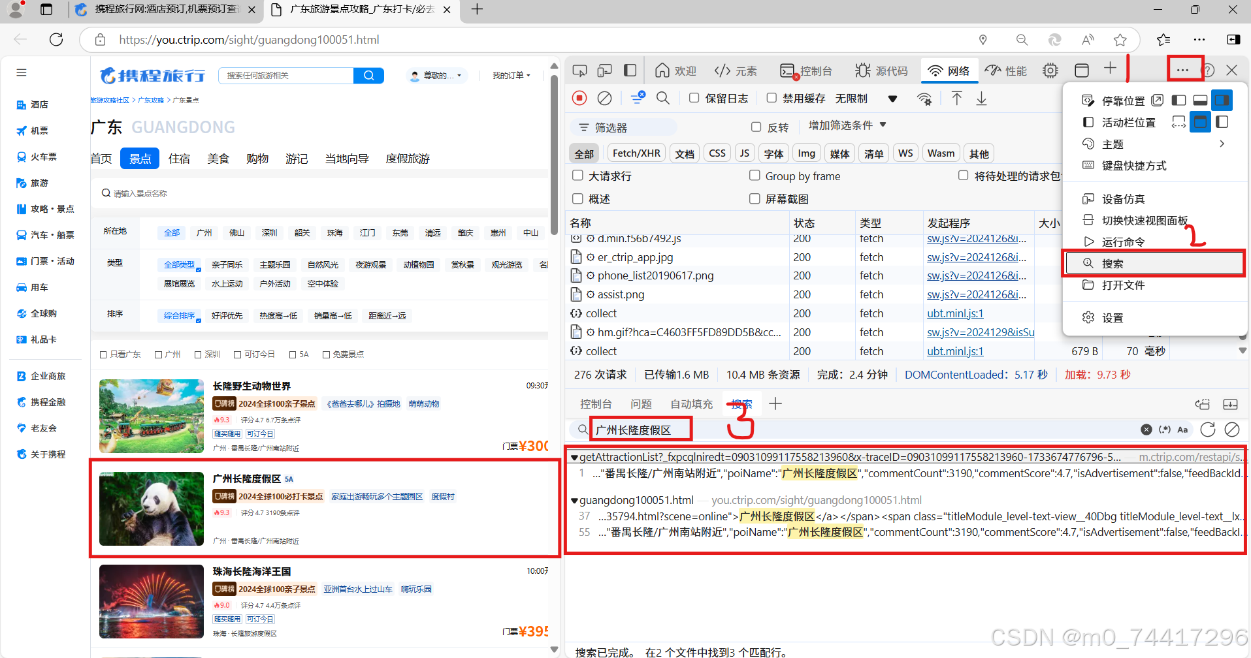Click the network conditions wifi icon
The height and width of the screenshot is (658, 1251).
coord(924,99)
